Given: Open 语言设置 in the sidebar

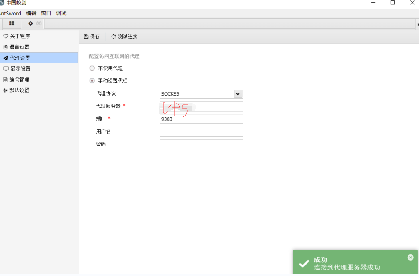Looking at the screenshot, I should point(19,47).
